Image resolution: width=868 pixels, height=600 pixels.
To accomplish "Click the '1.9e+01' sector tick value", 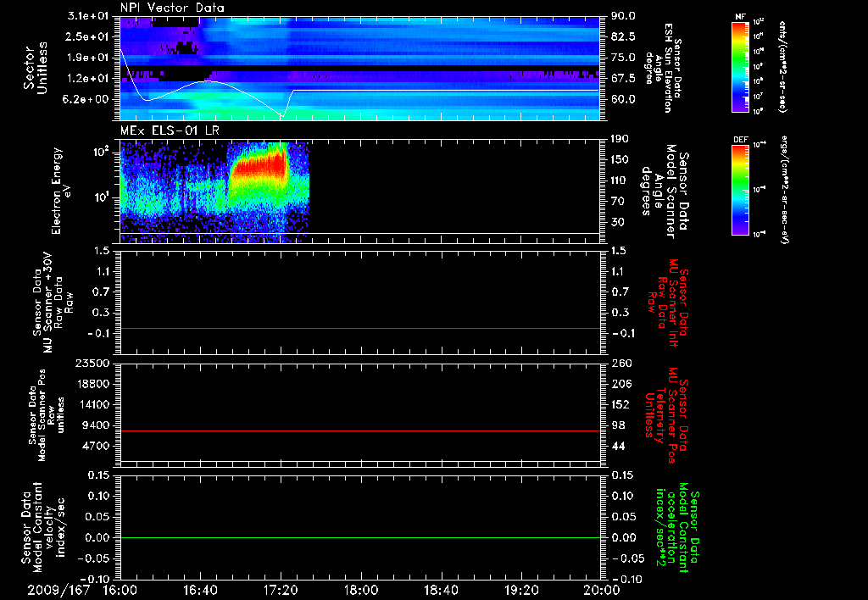I will click(87, 58).
